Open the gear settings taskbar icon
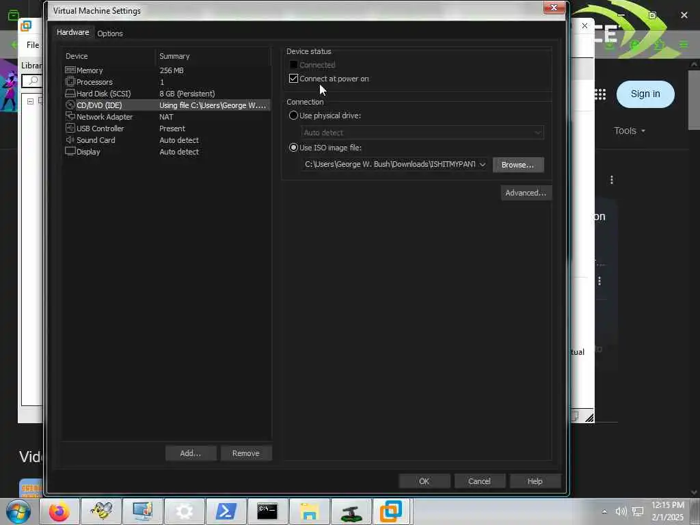 tap(185, 511)
